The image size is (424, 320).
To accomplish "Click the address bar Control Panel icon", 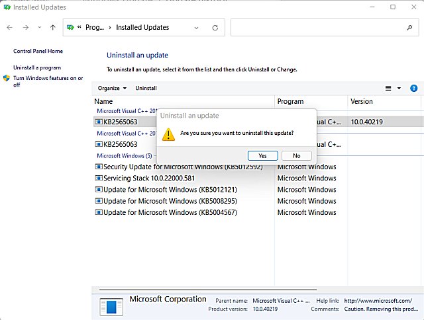I will pyautogui.click(x=70, y=27).
